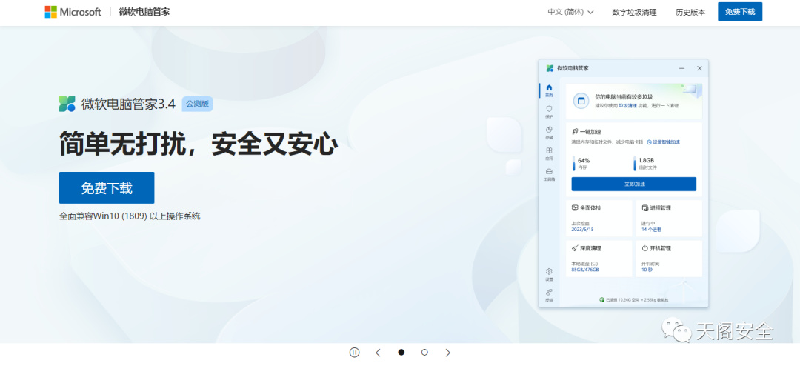800x366 pixels.
Task: Open the 微软电脑管家 header link
Action: click(x=144, y=12)
